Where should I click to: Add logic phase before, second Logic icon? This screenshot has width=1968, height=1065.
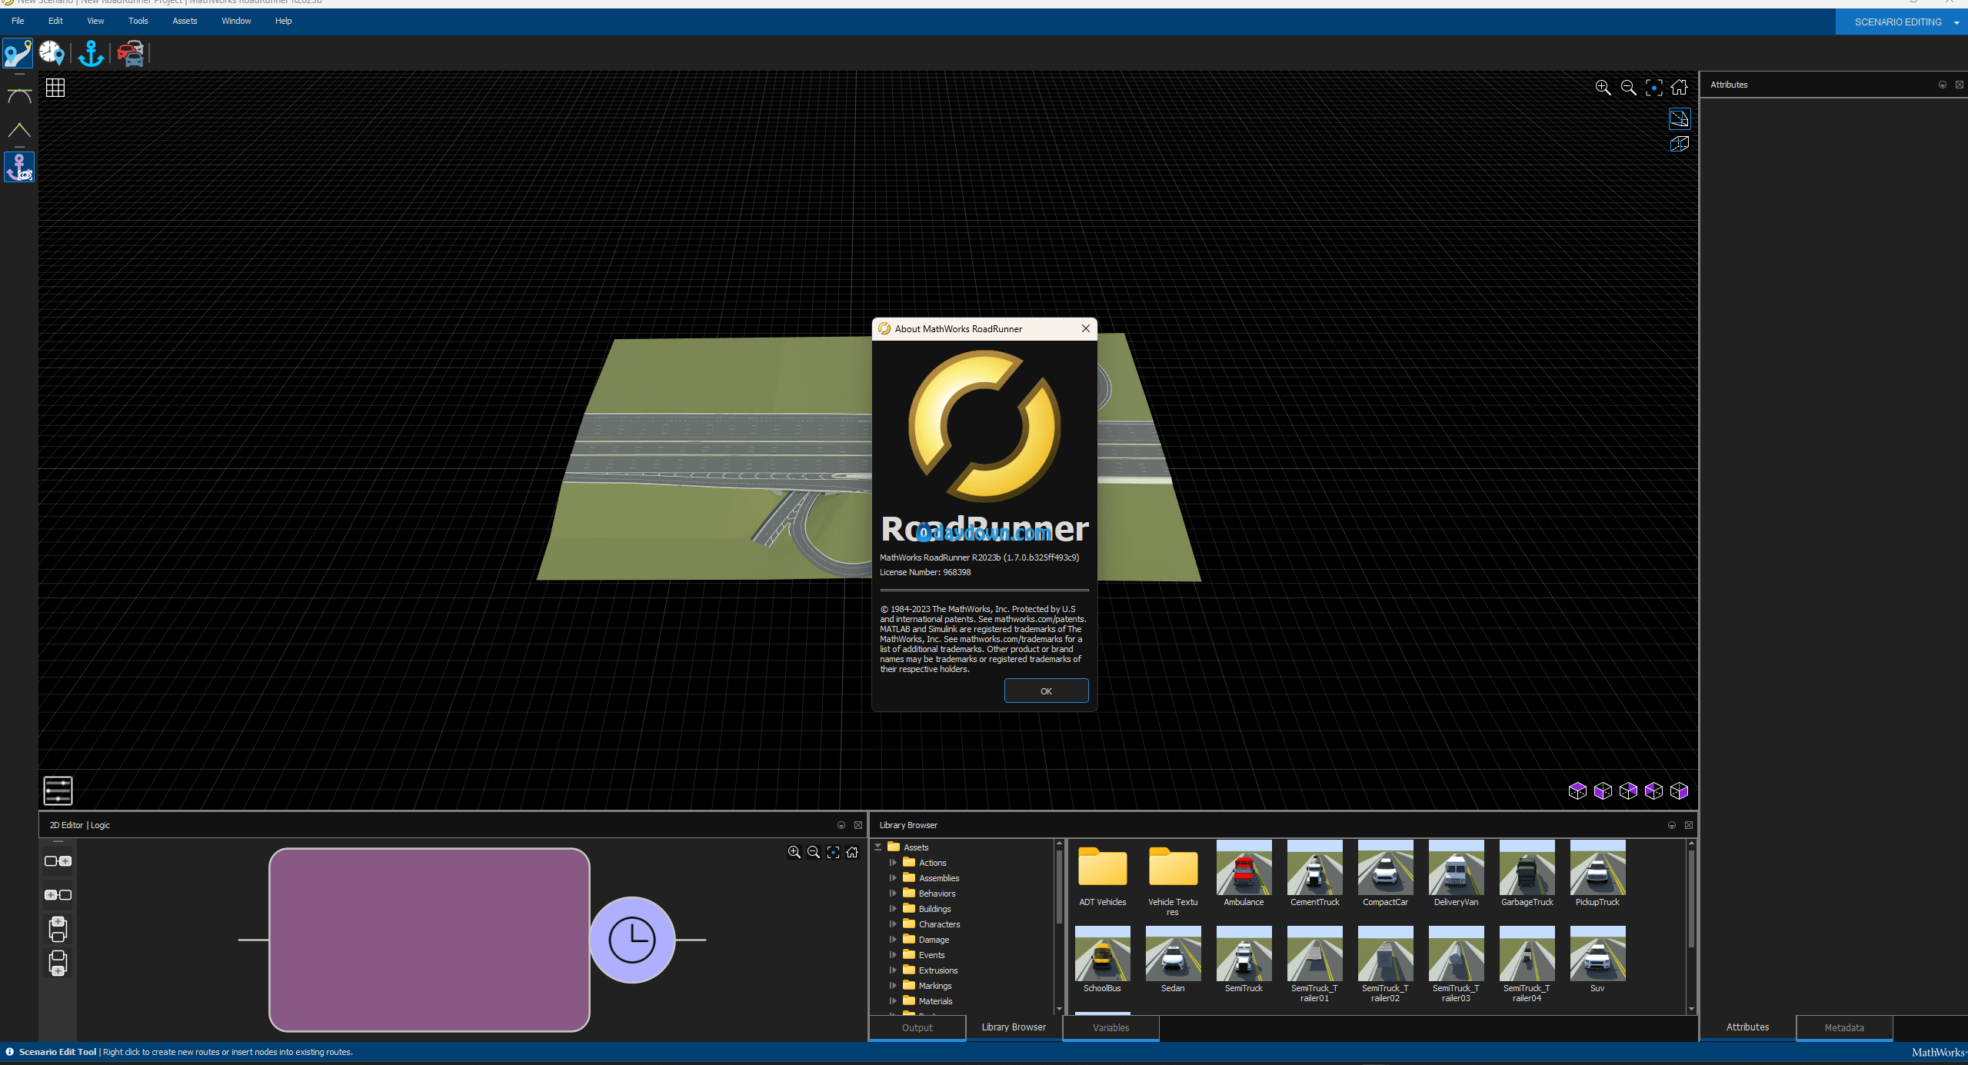coord(58,895)
